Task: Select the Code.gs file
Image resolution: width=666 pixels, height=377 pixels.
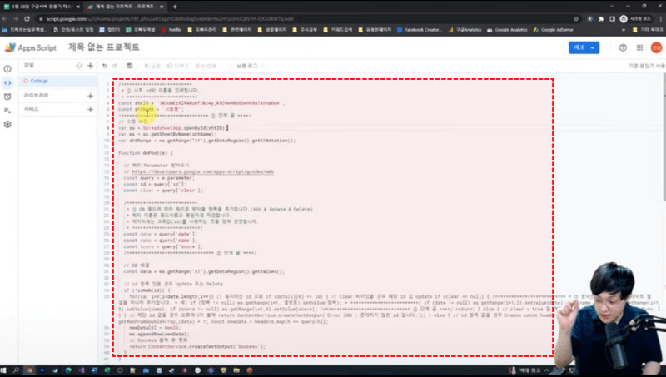Action: (x=58, y=81)
